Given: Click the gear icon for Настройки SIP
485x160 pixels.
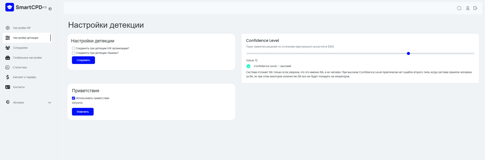Looking at the screenshot, I should point(8,28).
